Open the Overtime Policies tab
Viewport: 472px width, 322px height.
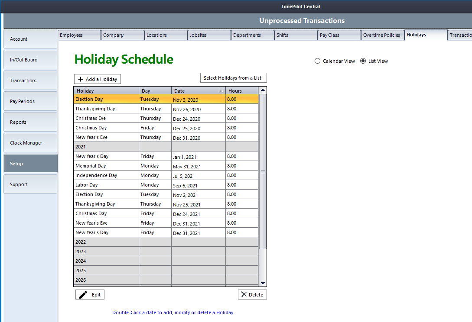click(x=382, y=35)
